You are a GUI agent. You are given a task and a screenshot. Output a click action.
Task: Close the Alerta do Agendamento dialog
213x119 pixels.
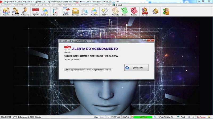[150, 40]
